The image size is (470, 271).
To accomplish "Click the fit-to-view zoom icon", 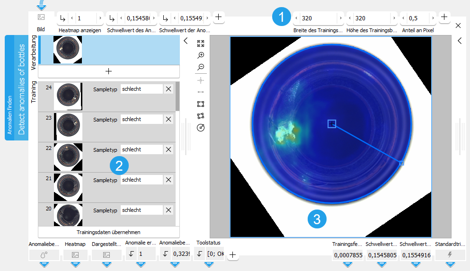I will tap(200, 44).
